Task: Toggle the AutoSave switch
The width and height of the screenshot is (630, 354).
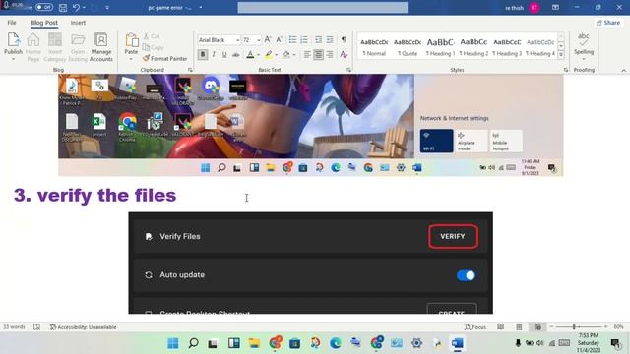Action: pyautogui.click(x=43, y=7)
